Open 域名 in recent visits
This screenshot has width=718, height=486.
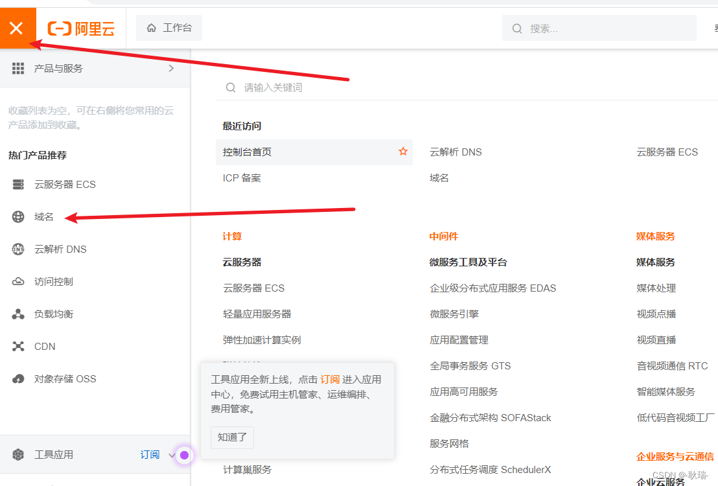pyautogui.click(x=439, y=178)
